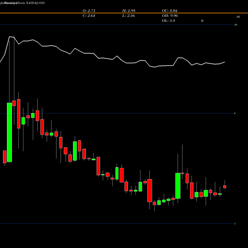The image size is (248, 248).
Task: Click the OH: 9.96 value
Action: click(x=170, y=16)
